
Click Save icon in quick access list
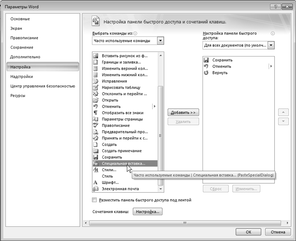(x=206, y=60)
